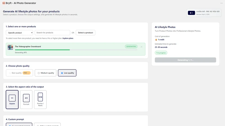
Task: Click the '1 credit' cost text
Action: tap(161, 39)
